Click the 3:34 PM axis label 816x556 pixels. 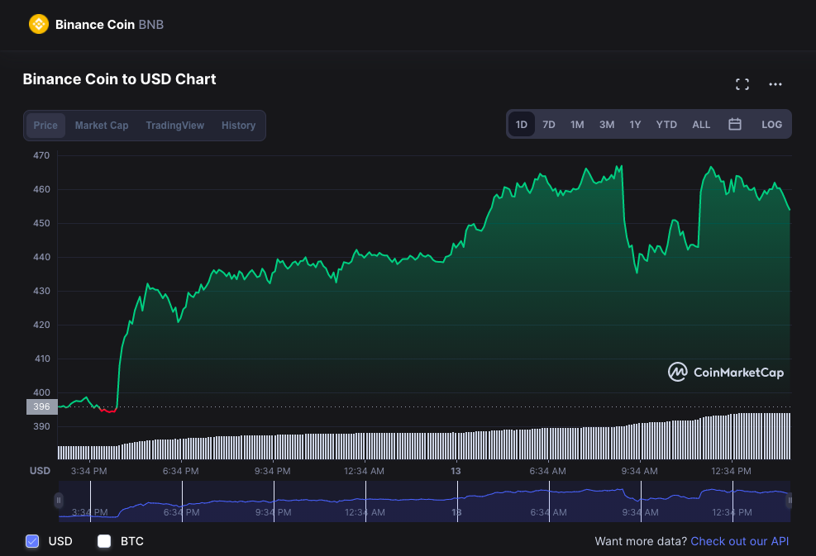89,471
